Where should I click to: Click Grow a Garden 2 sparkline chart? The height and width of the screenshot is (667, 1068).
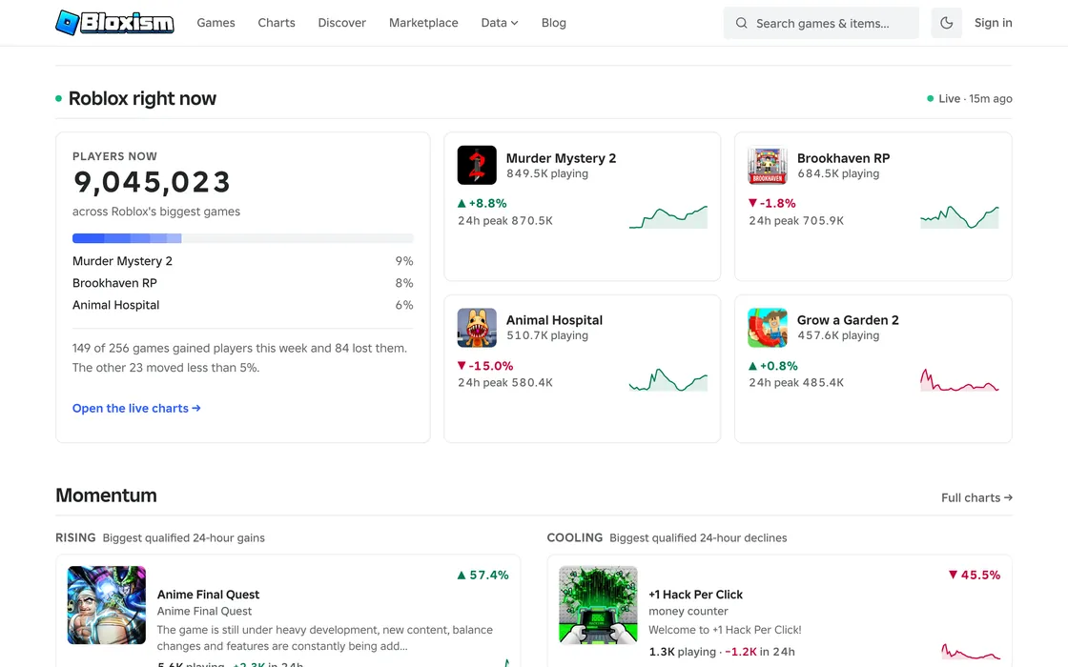tap(959, 379)
